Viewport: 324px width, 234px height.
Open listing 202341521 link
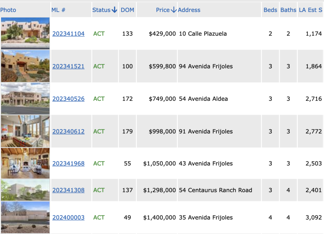[x=68, y=66]
